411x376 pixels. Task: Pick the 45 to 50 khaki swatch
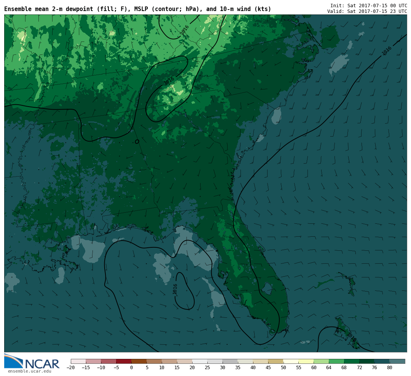click(x=276, y=361)
